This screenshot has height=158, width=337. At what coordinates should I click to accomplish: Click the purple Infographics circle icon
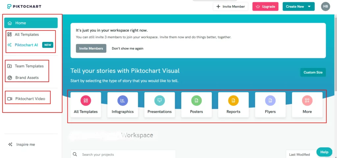click(123, 100)
